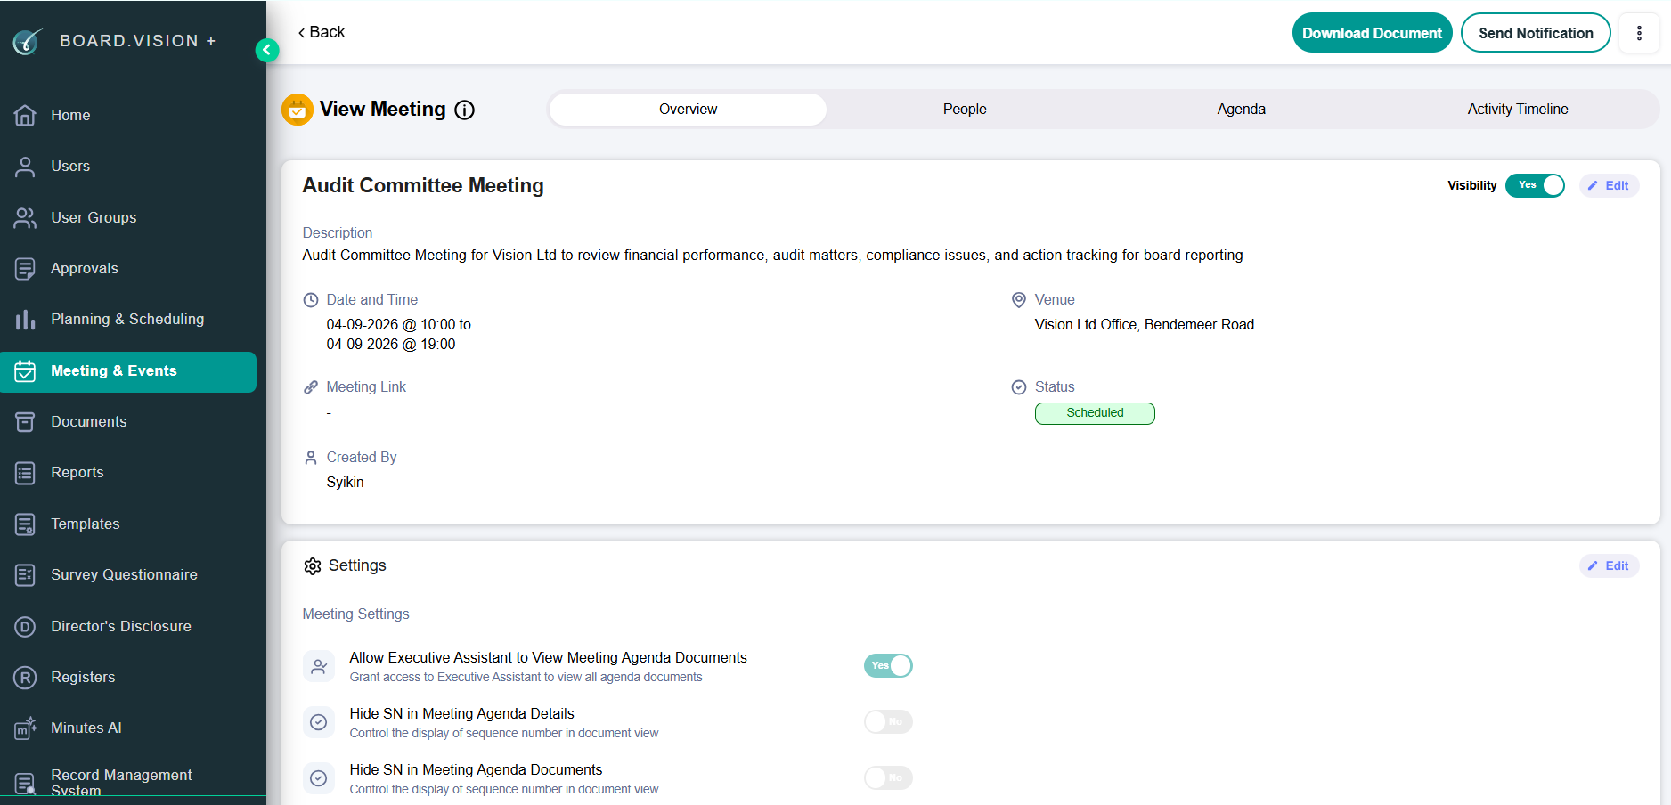Click the Documents archive icon
This screenshot has width=1671, height=805.
25,422
